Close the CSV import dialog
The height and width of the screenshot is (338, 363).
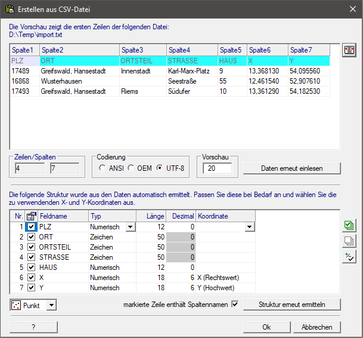pos(353,9)
